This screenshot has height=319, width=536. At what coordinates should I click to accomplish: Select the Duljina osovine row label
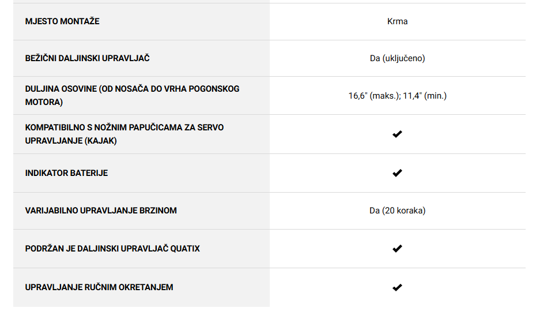point(132,95)
